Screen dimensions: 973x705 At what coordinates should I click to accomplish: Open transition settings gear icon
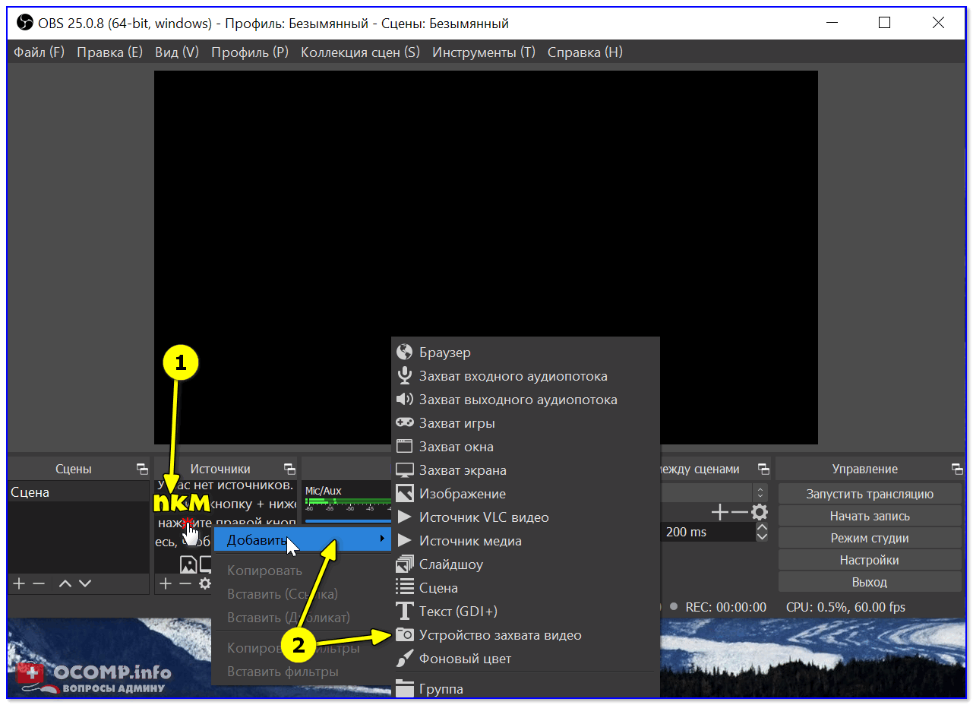759,513
